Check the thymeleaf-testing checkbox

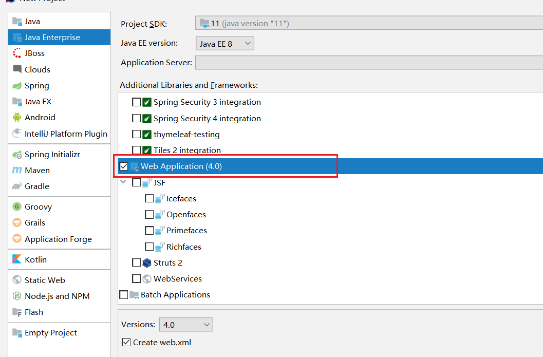[x=137, y=135]
